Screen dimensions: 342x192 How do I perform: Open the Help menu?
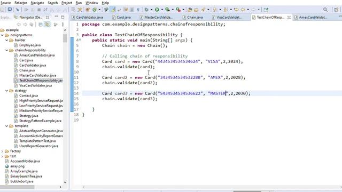pos(105,3)
